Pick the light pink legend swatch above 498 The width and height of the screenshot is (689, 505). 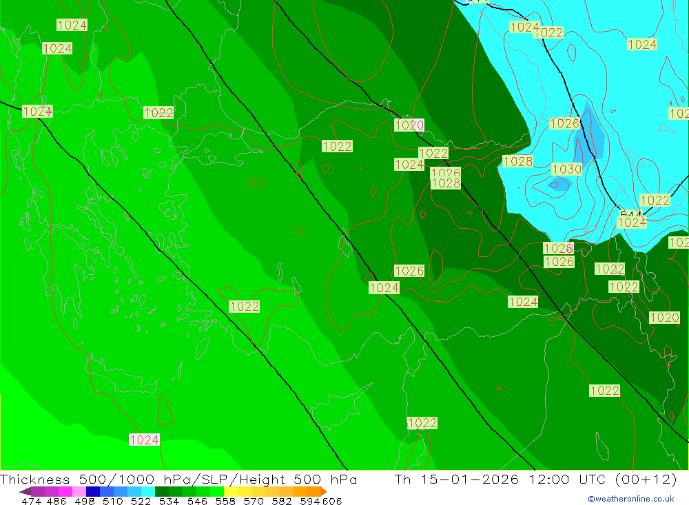(79, 491)
